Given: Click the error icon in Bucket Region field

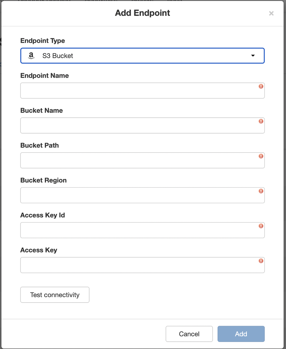Looking at the screenshot, I should point(261,191).
